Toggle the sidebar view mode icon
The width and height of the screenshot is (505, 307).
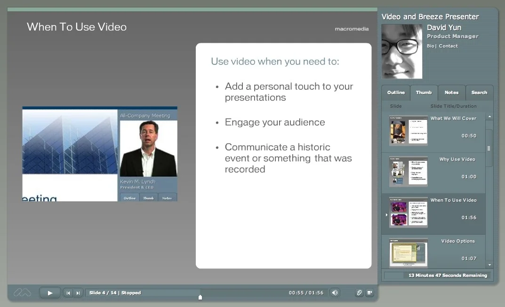coord(369,292)
